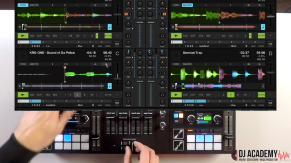Select hotcue slot 4 on deck C

point(59,101)
